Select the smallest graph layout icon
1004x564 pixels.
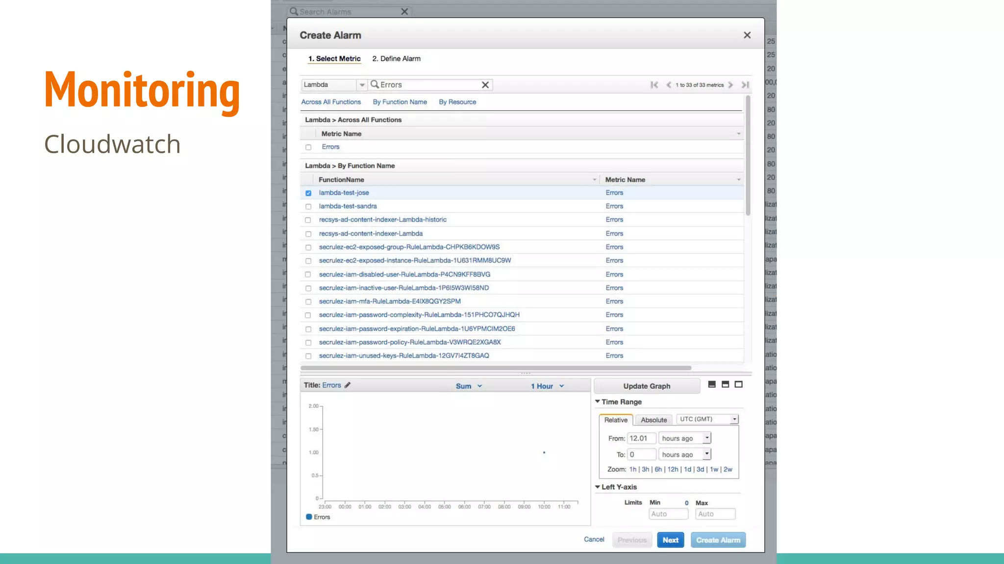coord(712,384)
